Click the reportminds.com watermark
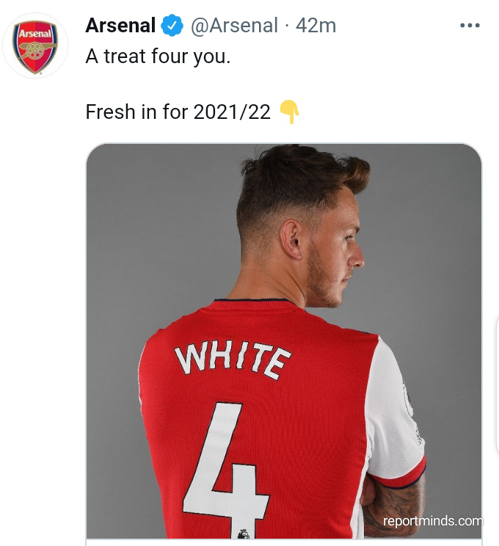The image size is (499, 546). 432,521
